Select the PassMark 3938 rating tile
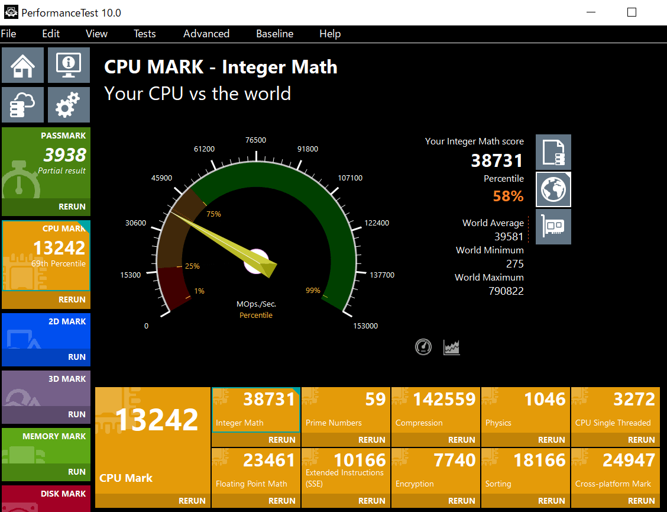Screen dimensions: 667x512 click(x=46, y=163)
